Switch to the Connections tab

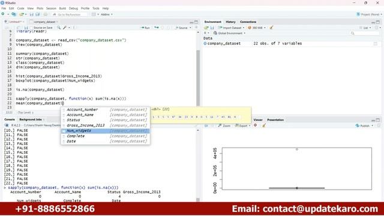point(248,22)
